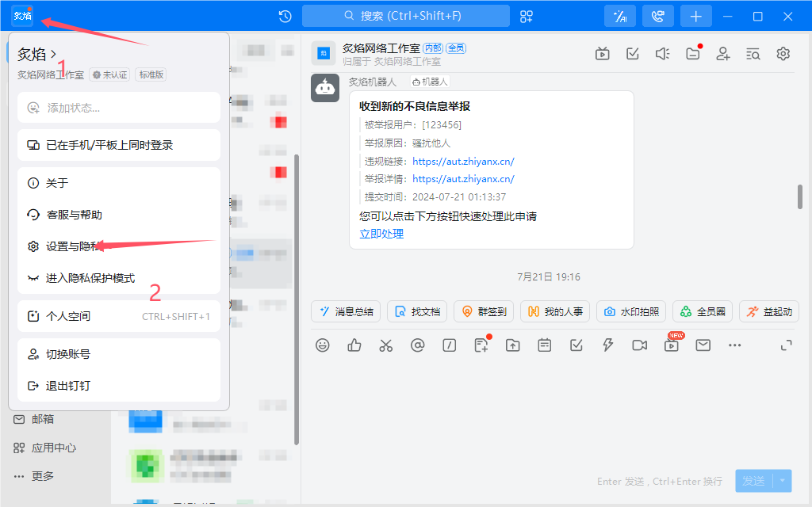Open the apps grid icon beside search
Screen dimensions: 812x507
point(527,17)
